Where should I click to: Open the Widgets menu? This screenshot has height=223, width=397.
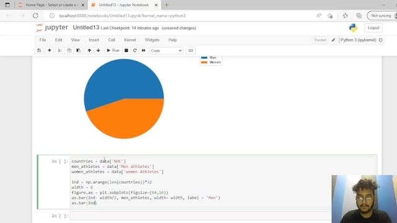[x=152, y=40]
